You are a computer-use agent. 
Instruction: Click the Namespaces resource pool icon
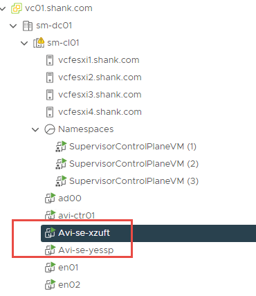point(50,129)
